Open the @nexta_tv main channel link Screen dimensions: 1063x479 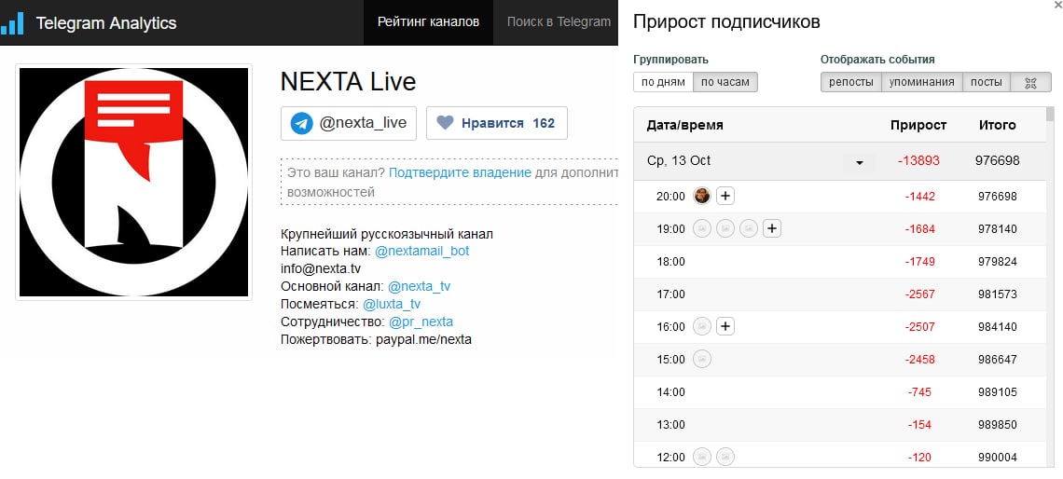419,287
